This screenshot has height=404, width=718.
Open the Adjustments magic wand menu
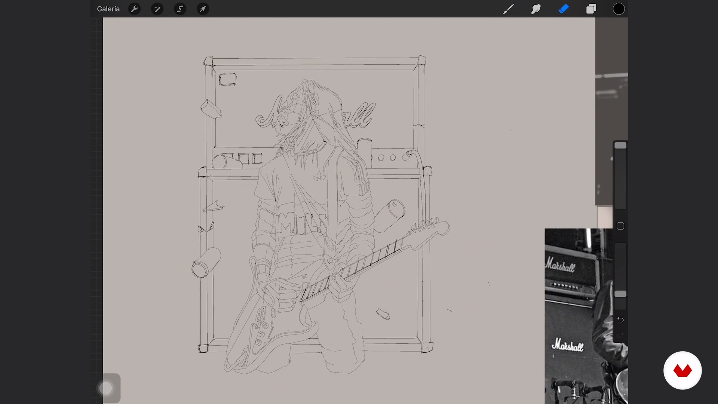157,9
